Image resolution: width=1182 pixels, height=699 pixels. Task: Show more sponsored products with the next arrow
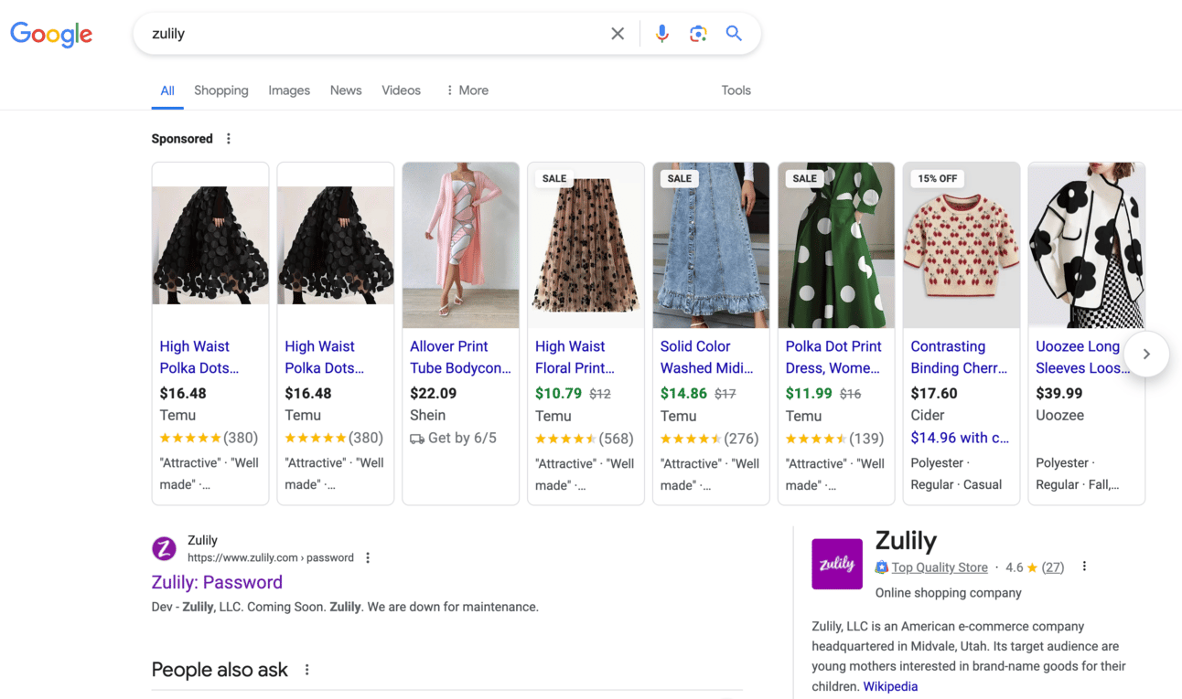pos(1146,354)
